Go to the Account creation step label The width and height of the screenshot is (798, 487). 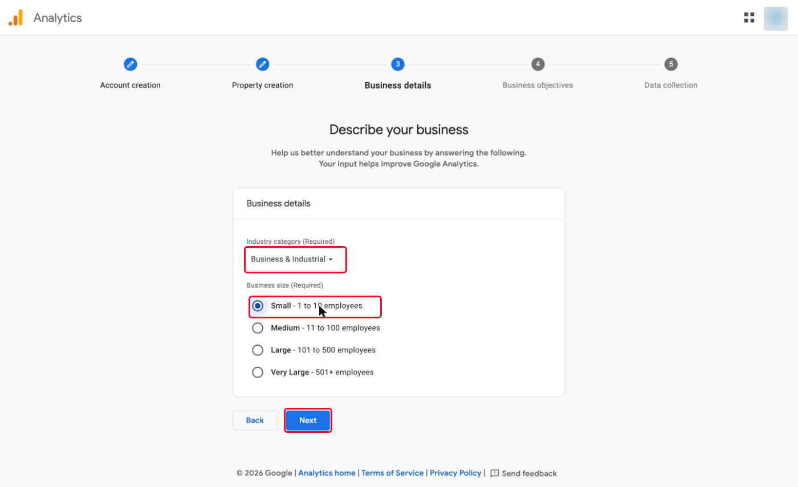click(131, 85)
